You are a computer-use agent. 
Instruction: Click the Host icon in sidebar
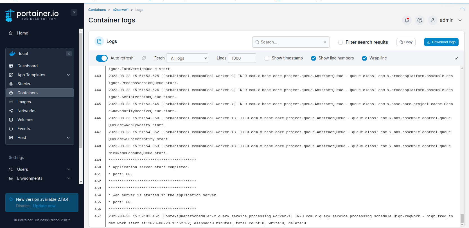pos(11,138)
